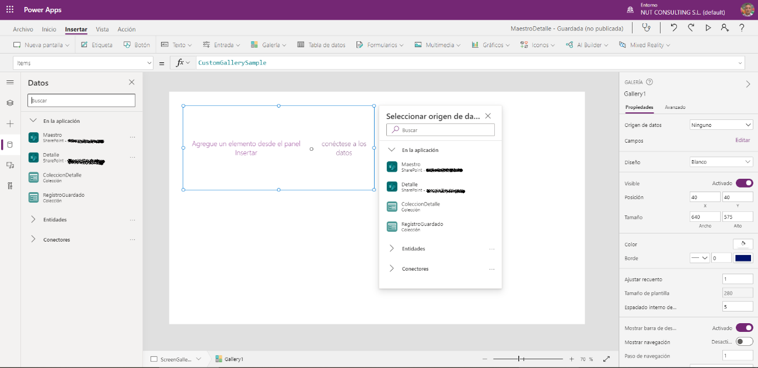758x368 pixels.
Task: Open the user profile picture
Action: [747, 9]
